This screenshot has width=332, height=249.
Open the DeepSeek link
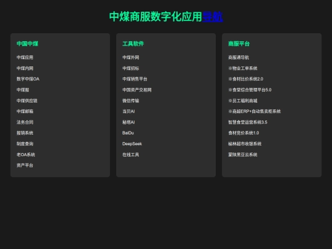tap(132, 144)
